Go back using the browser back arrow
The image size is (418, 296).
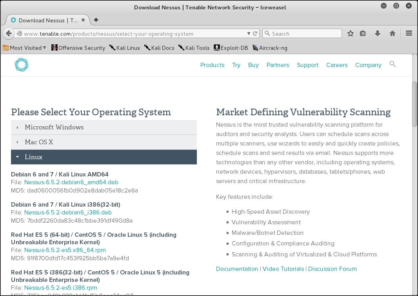(x=9, y=34)
